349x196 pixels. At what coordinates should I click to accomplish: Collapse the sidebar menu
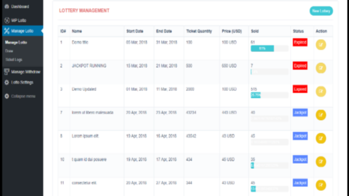click(20, 96)
